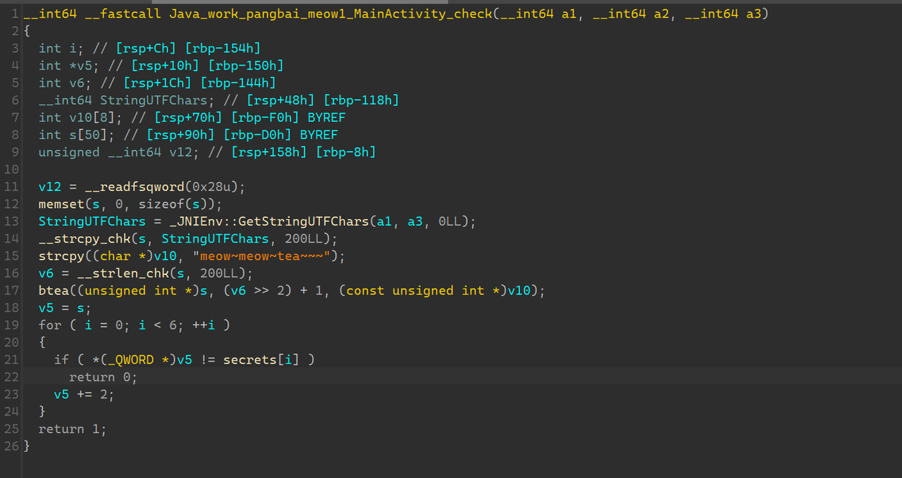
Task: Click the __readfsqword call
Action: pyautogui.click(x=134, y=187)
